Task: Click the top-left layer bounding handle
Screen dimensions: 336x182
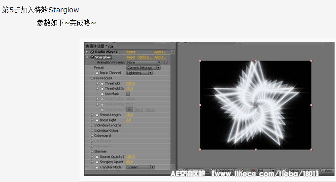Action: pyautogui.click(x=200, y=61)
